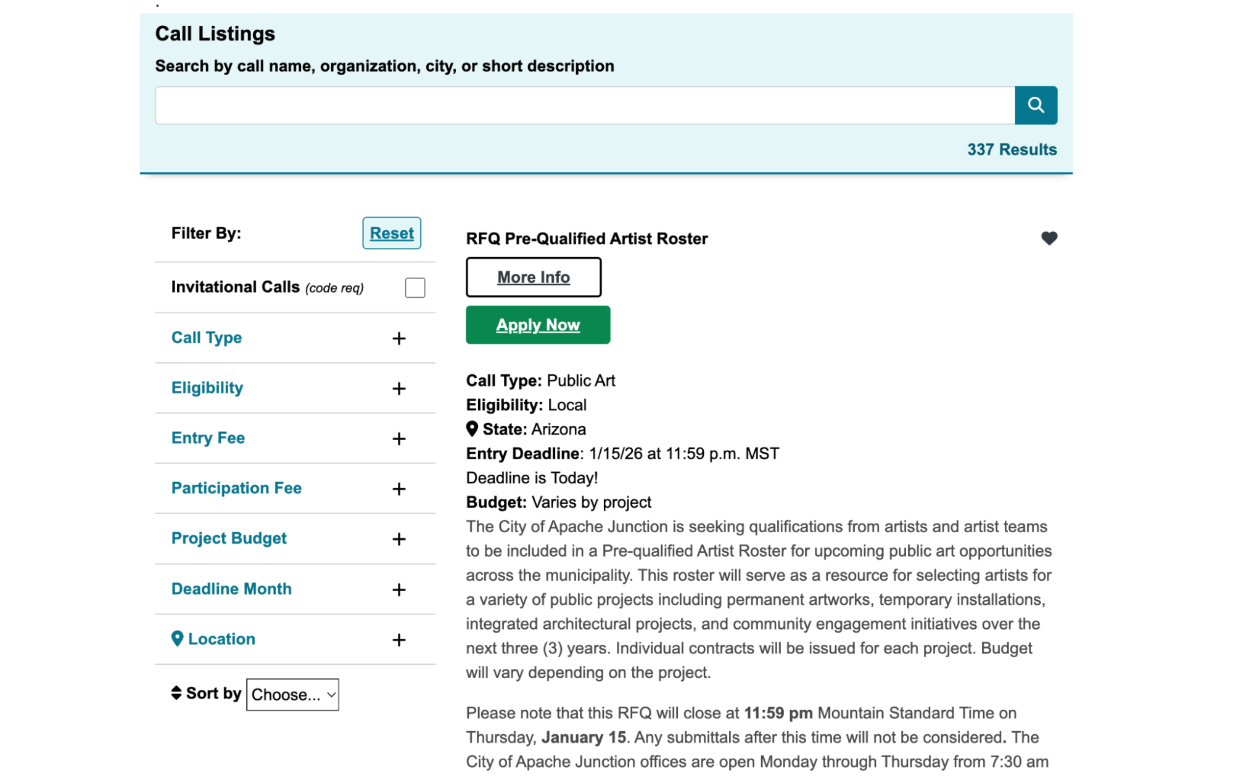Click the plus icon beside Participation Fee
This screenshot has height=778, width=1233.
[399, 489]
